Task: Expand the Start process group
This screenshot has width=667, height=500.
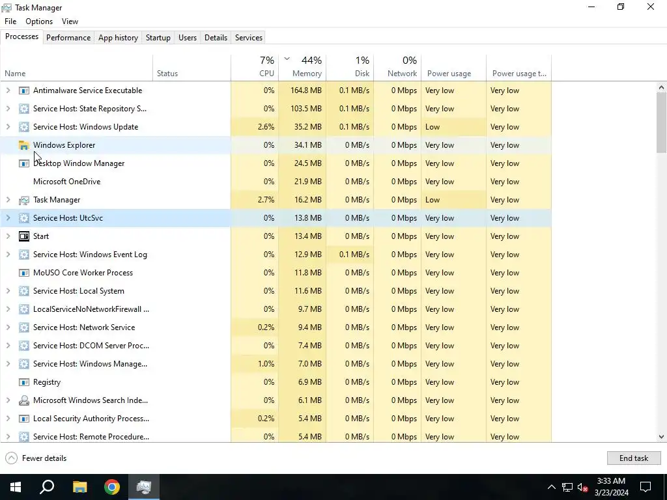Action: pyautogui.click(x=8, y=236)
